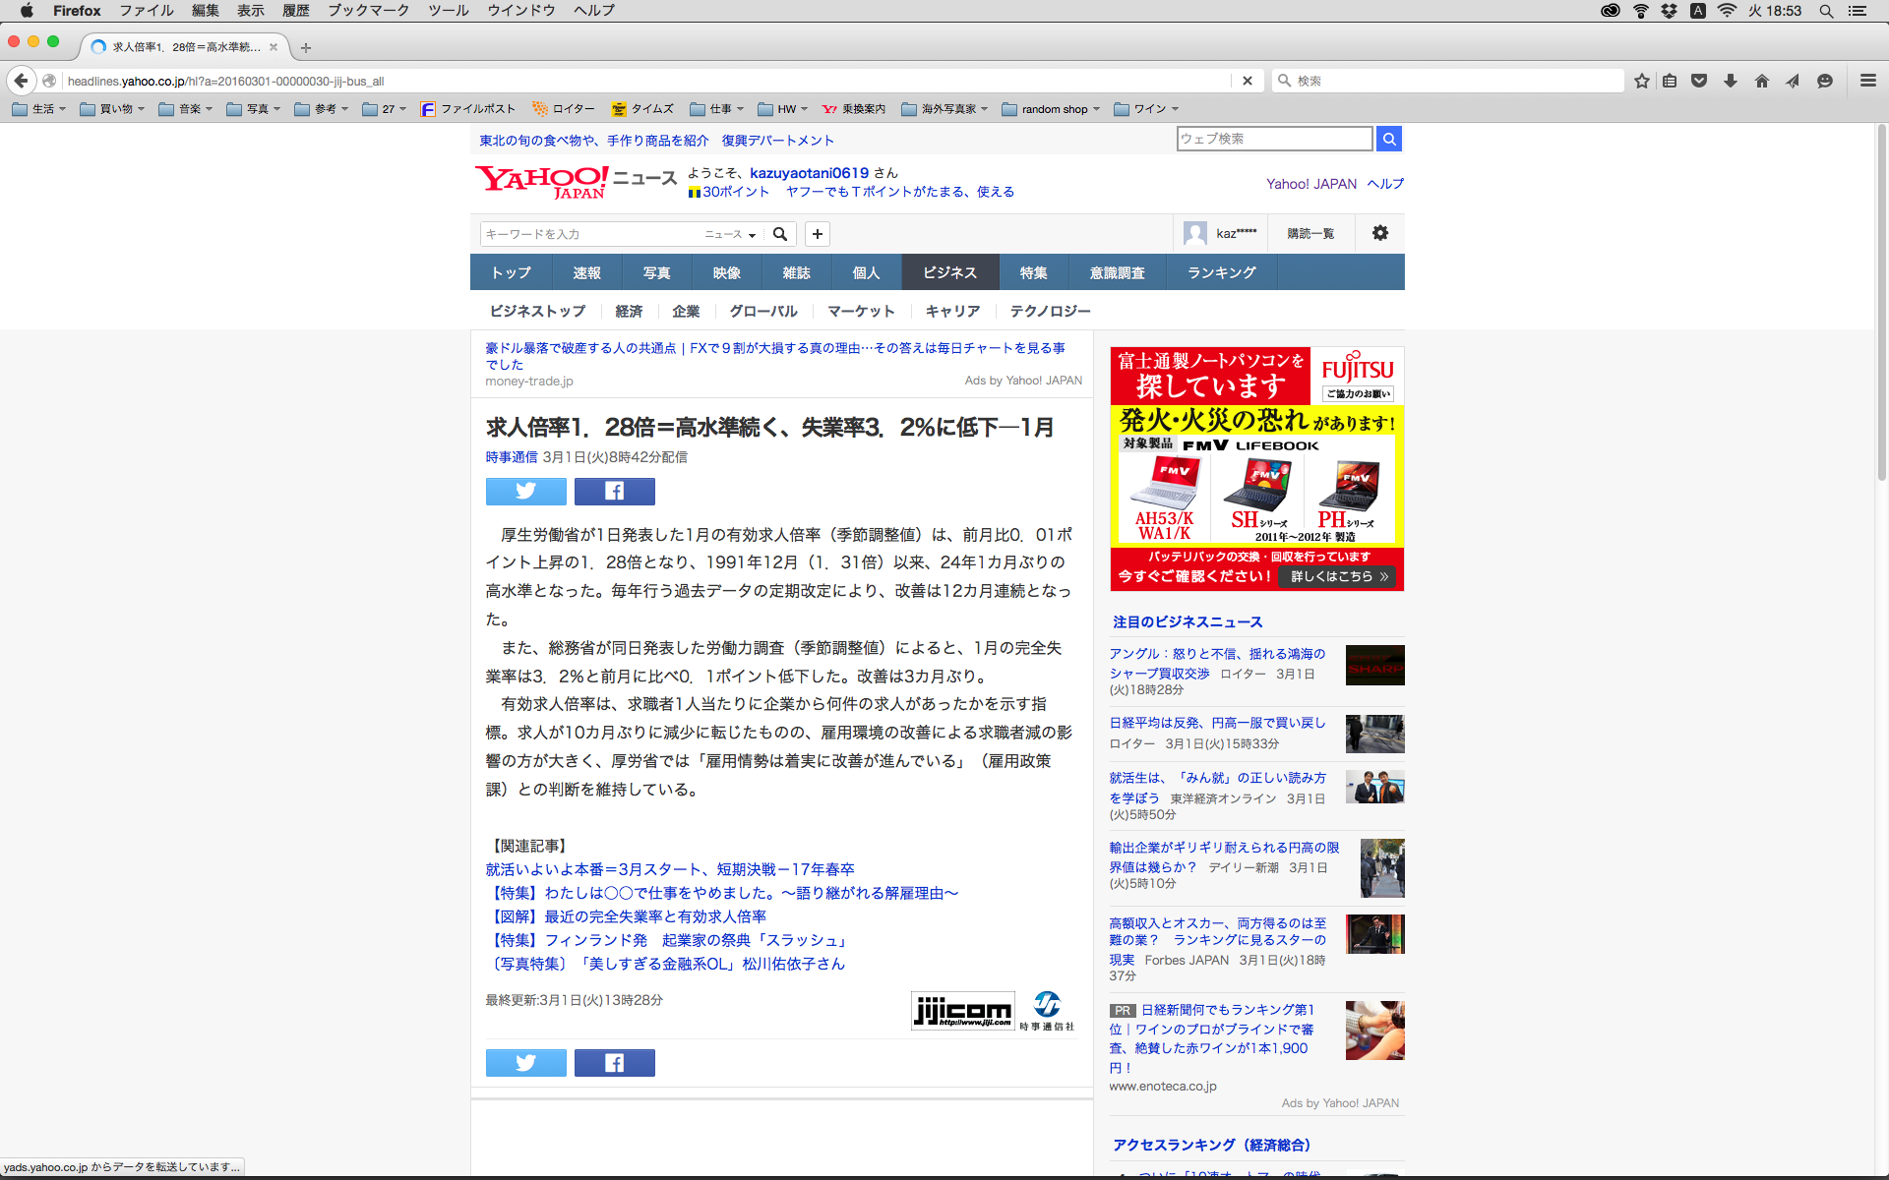The image size is (1889, 1180).
Task: Expand the random shop bookmarks folder
Action: click(1052, 109)
